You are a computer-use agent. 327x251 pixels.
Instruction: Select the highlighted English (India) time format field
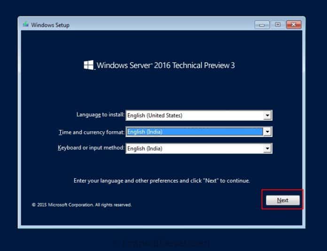[x=199, y=132]
